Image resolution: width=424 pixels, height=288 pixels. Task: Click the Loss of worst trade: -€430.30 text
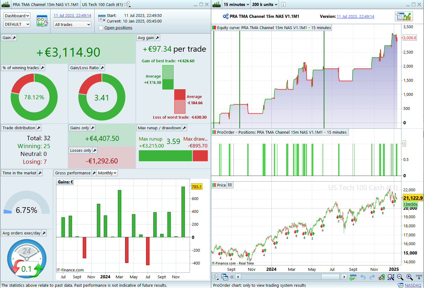(x=180, y=117)
